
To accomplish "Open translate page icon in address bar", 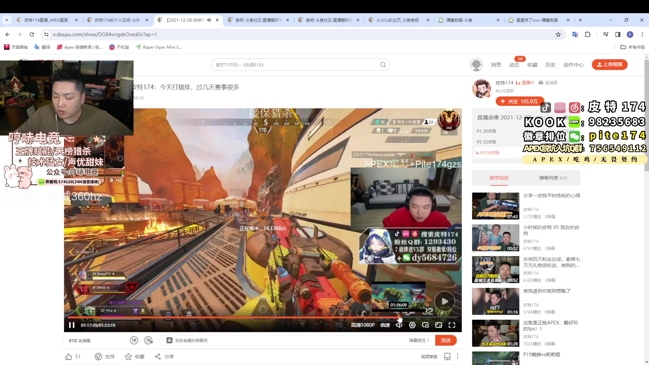I will 575,34.
